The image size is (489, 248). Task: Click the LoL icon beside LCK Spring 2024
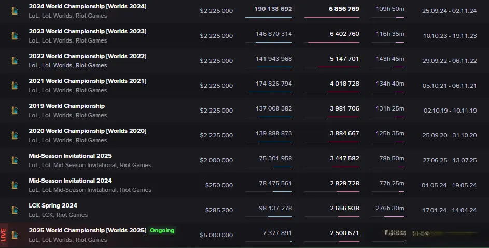click(x=15, y=210)
